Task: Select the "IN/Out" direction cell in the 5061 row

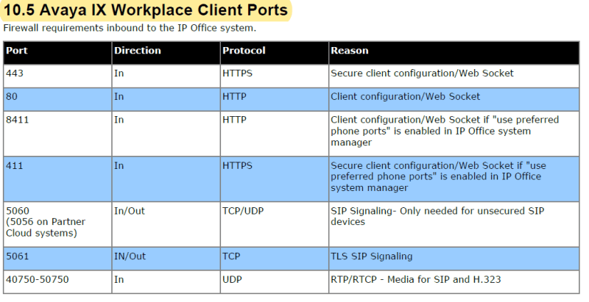Action: pos(166,259)
